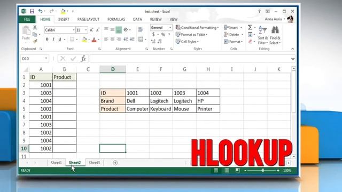Decrease font size with the small A icon

pyautogui.click(x=98, y=30)
